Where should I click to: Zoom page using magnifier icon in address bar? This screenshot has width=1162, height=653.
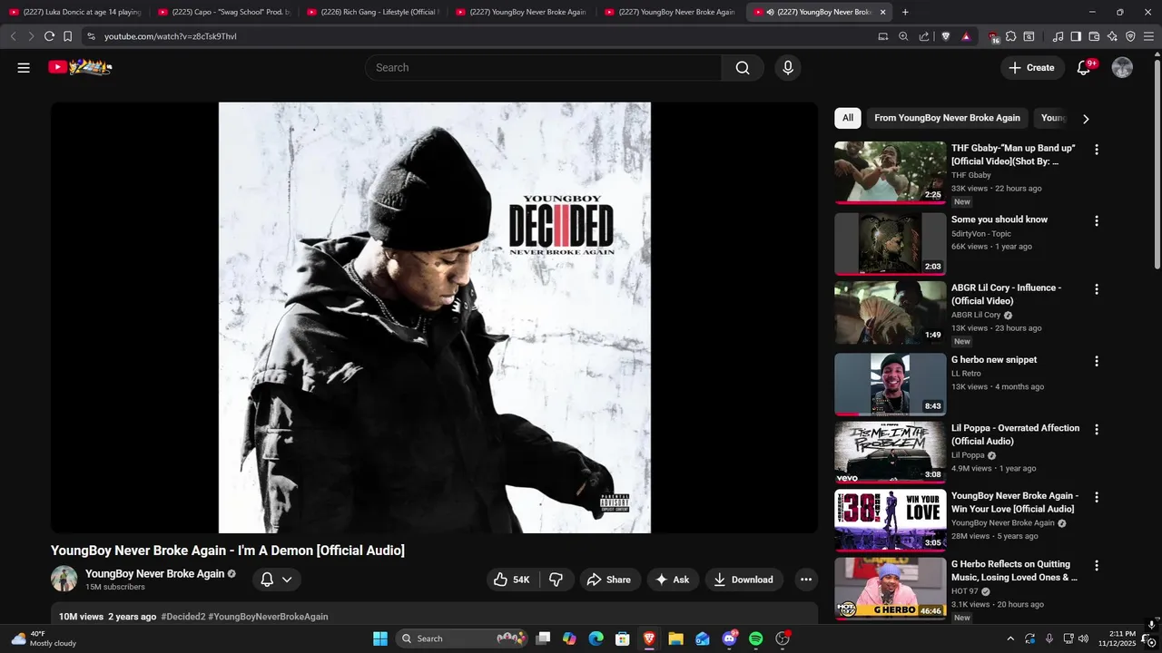(903, 36)
